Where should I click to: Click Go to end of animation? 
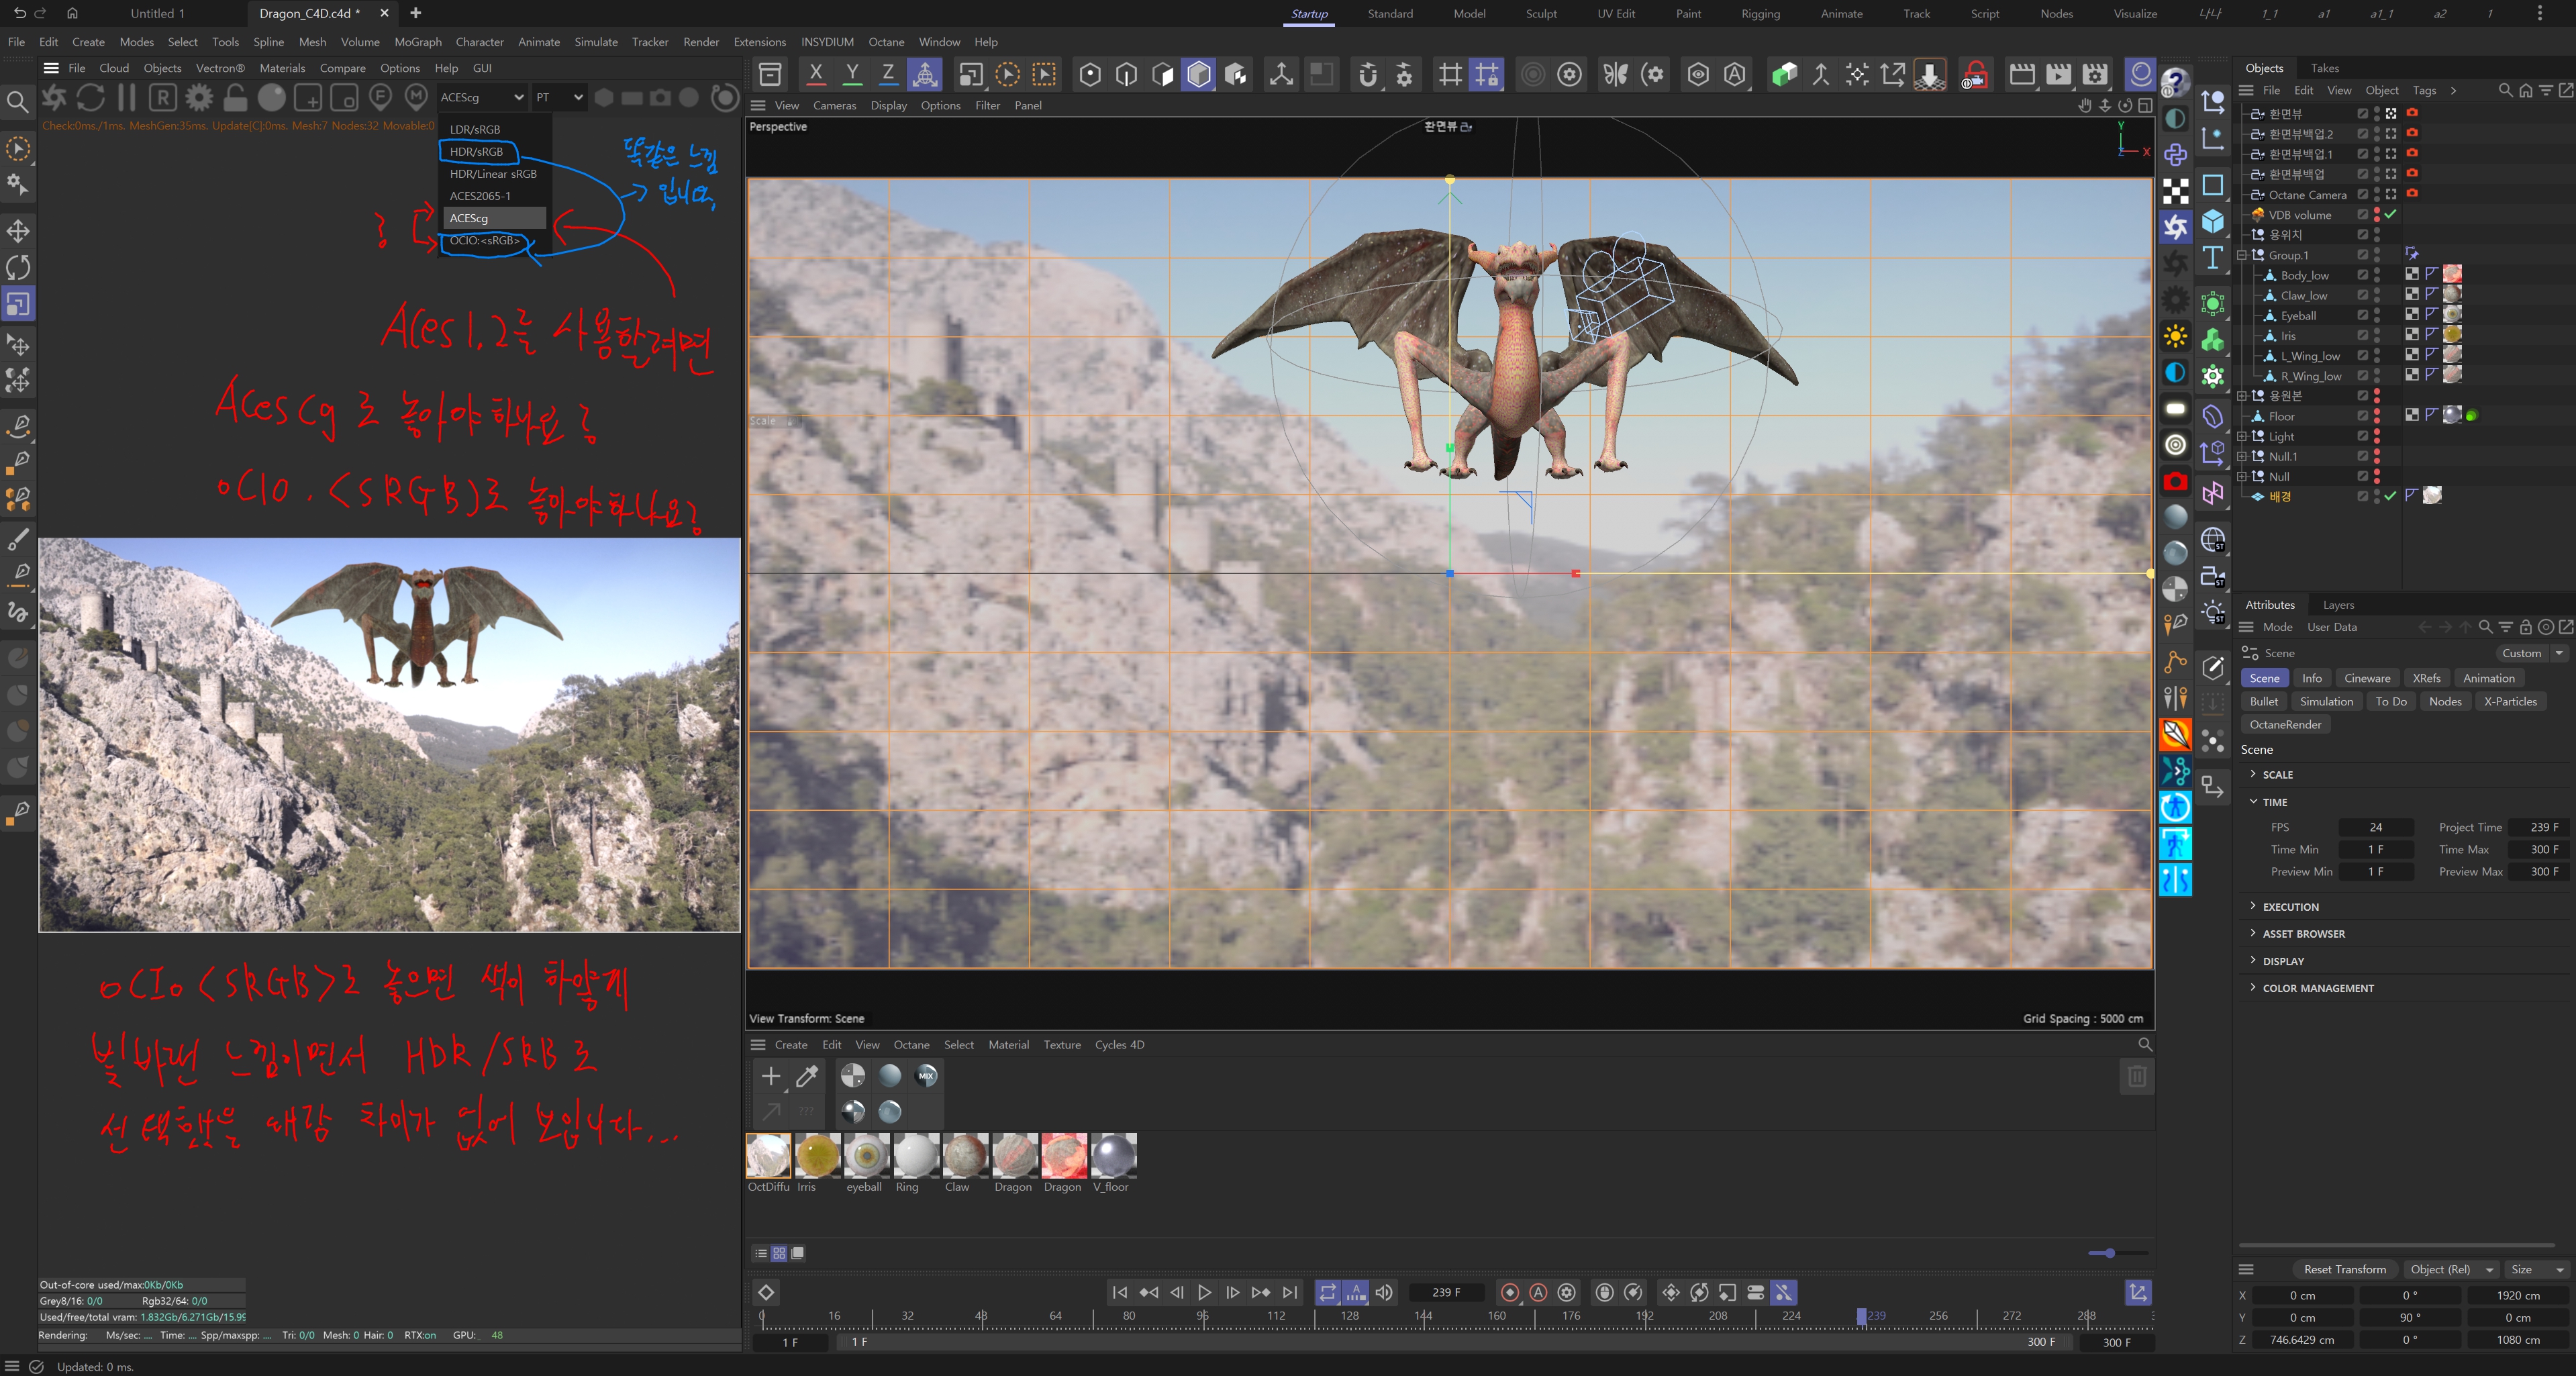[x=1290, y=1292]
